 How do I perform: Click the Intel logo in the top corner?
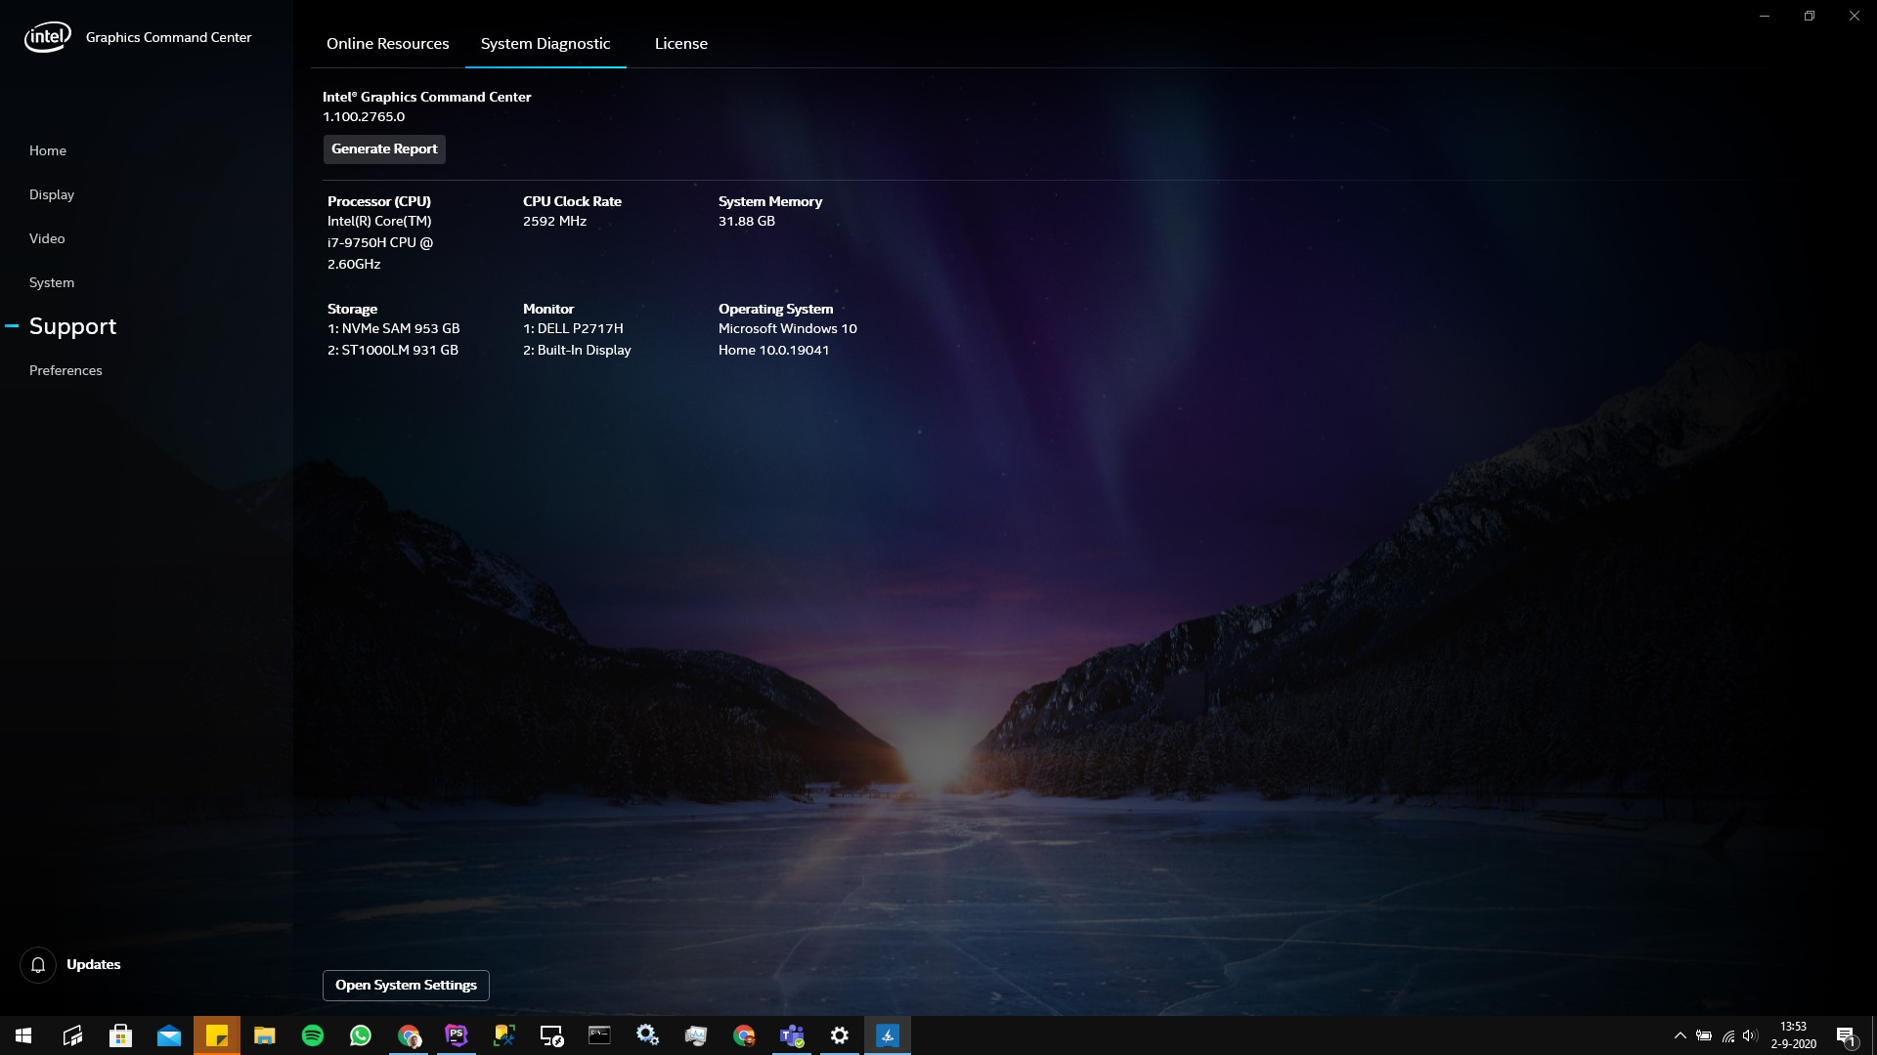(46, 36)
